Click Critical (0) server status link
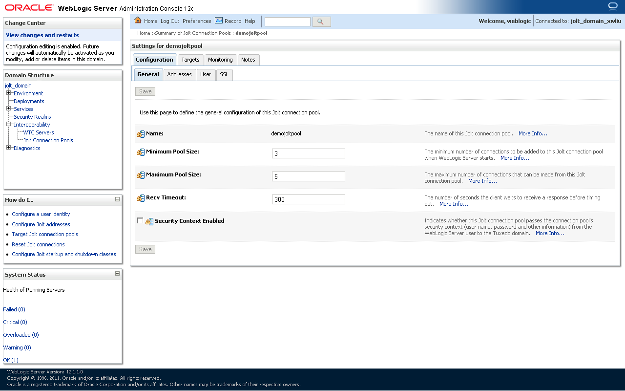Image resolution: width=625 pixels, height=391 pixels. 15,322
